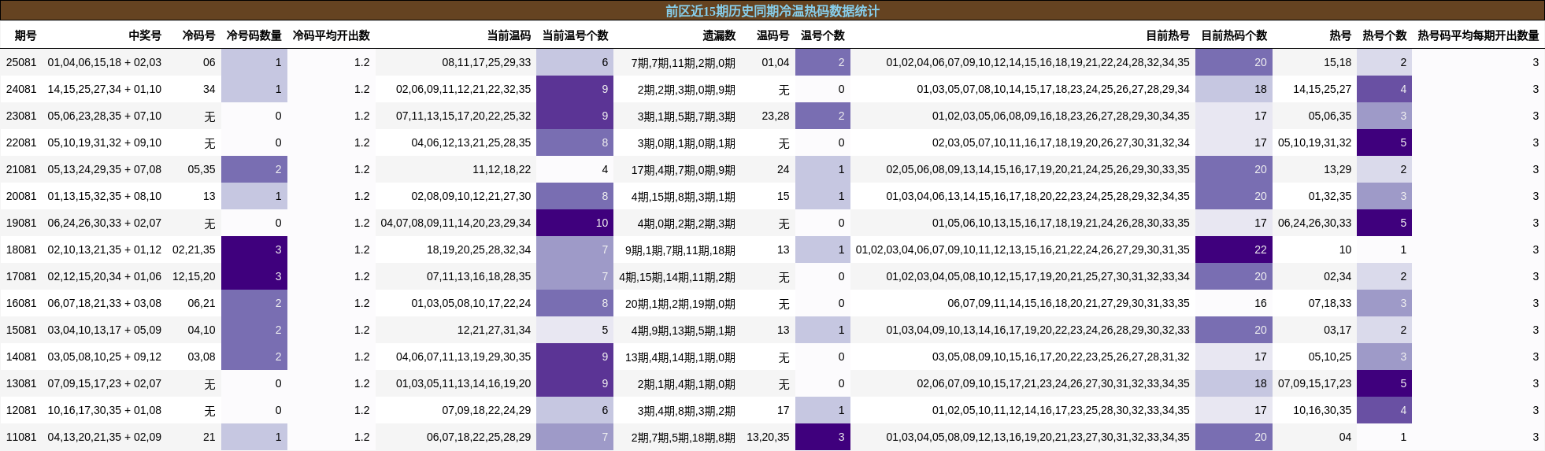The width and height of the screenshot is (1545, 451).
Task: Click the 期号 column header
Action: pyautogui.click(x=25, y=35)
